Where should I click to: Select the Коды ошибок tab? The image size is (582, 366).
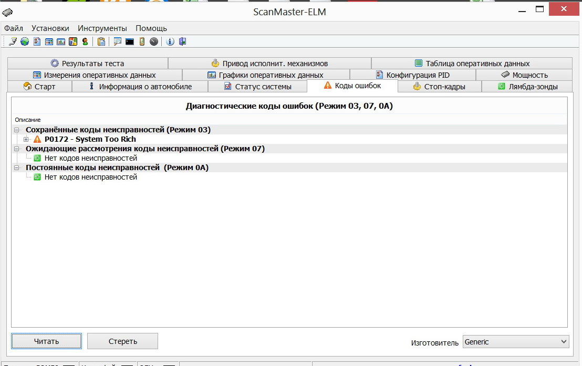pos(352,86)
